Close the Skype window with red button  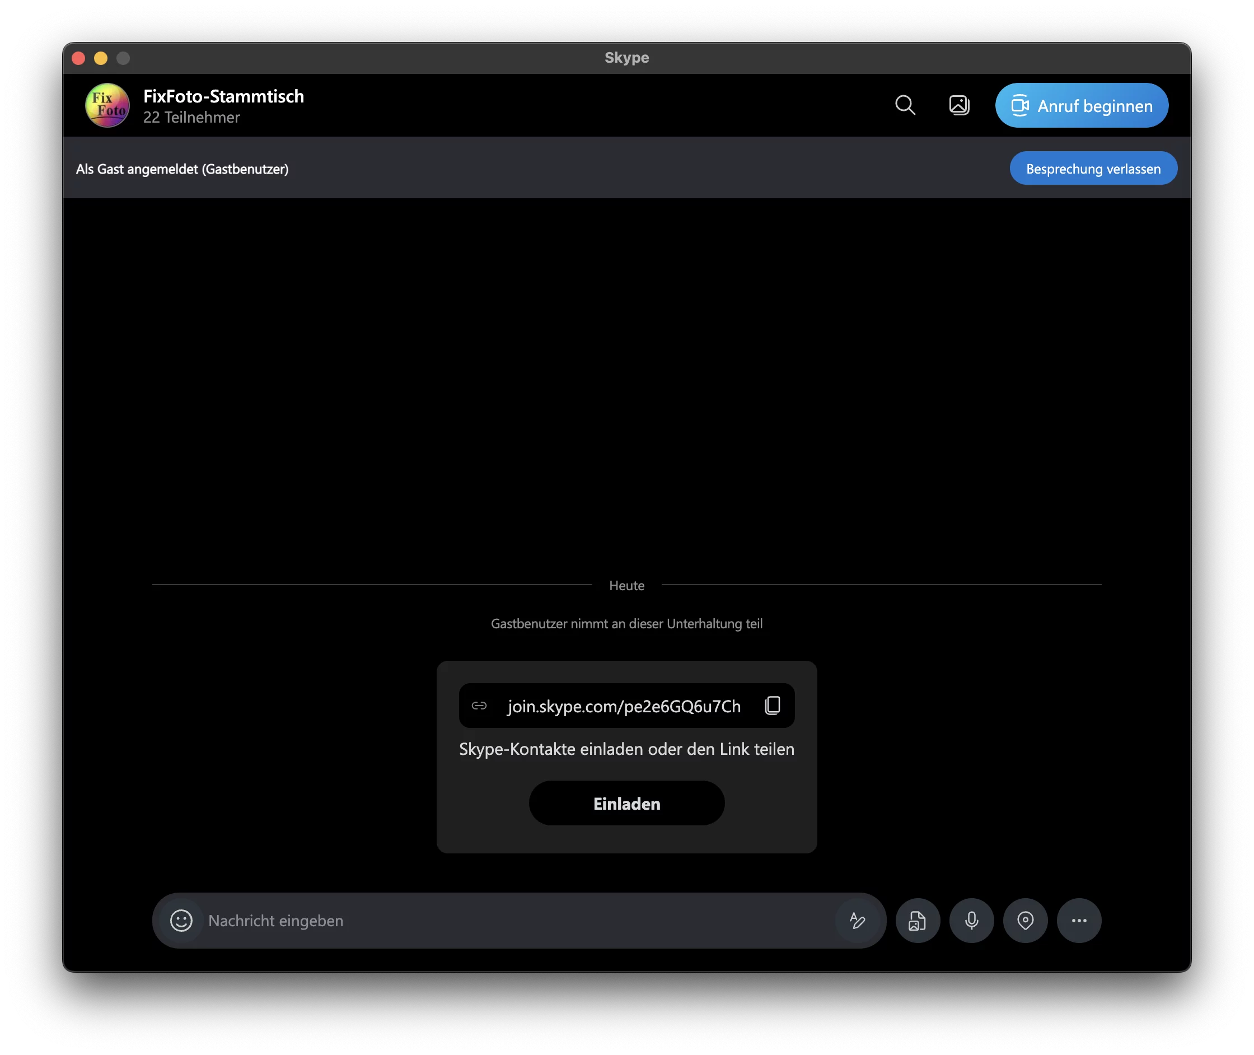78,58
